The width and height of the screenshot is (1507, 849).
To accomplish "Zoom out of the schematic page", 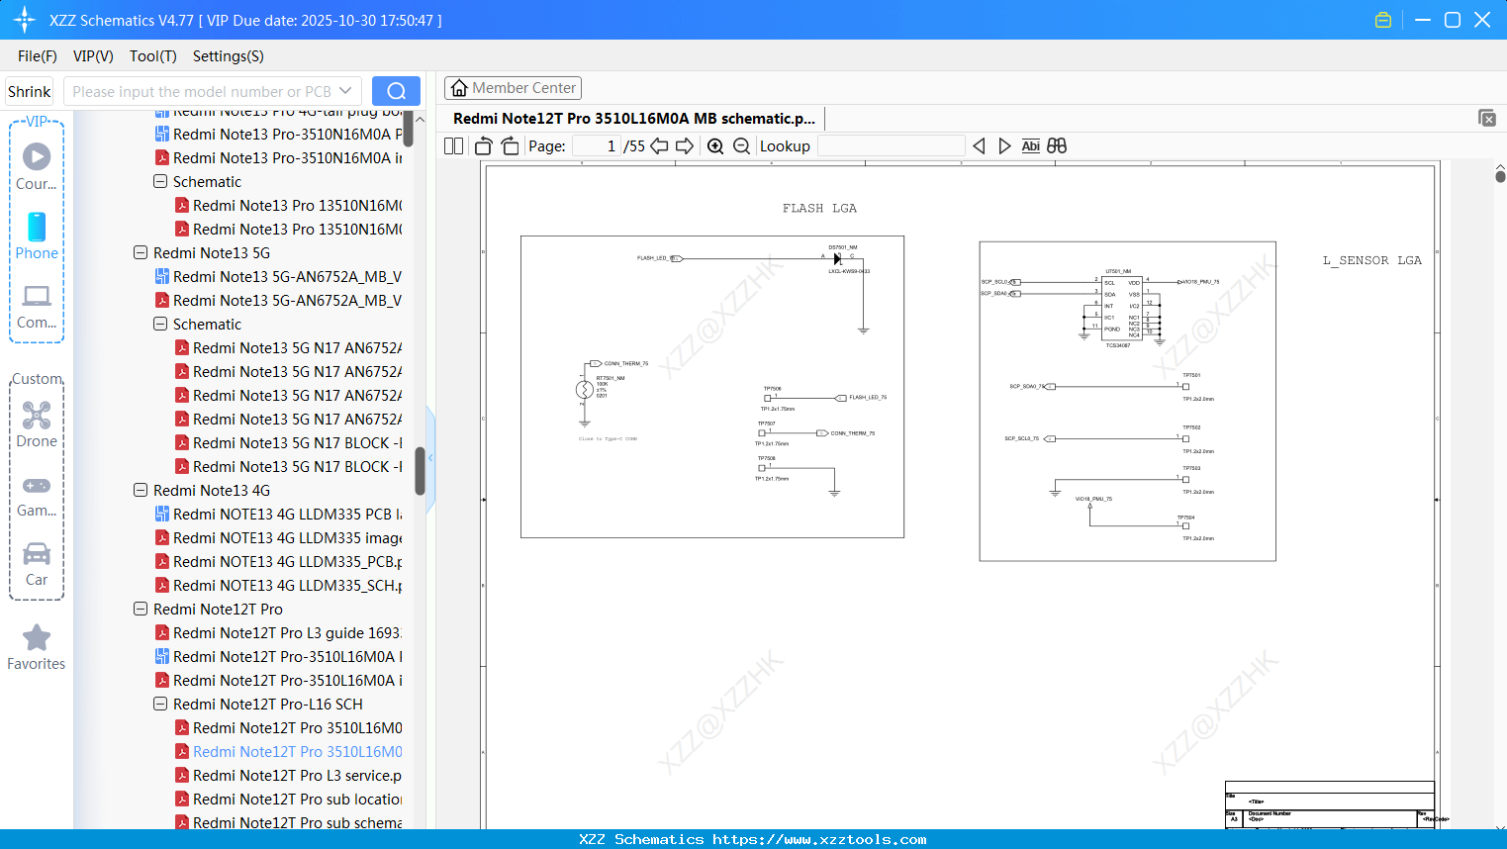I will tap(739, 145).
